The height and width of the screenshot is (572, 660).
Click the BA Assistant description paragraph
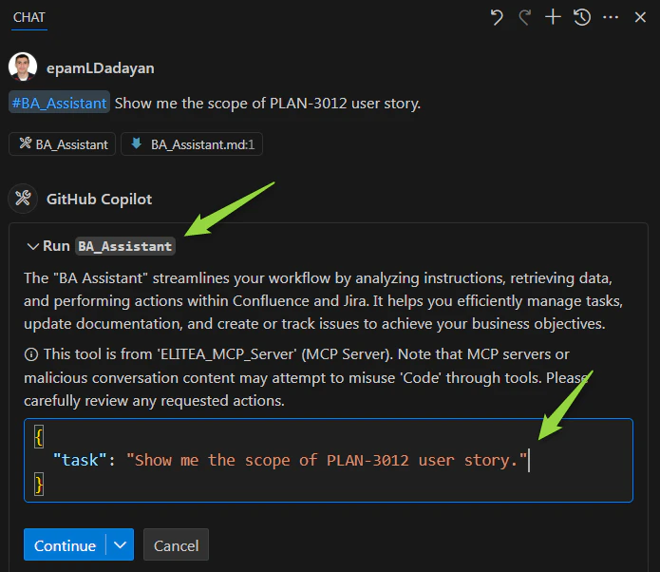tap(323, 301)
